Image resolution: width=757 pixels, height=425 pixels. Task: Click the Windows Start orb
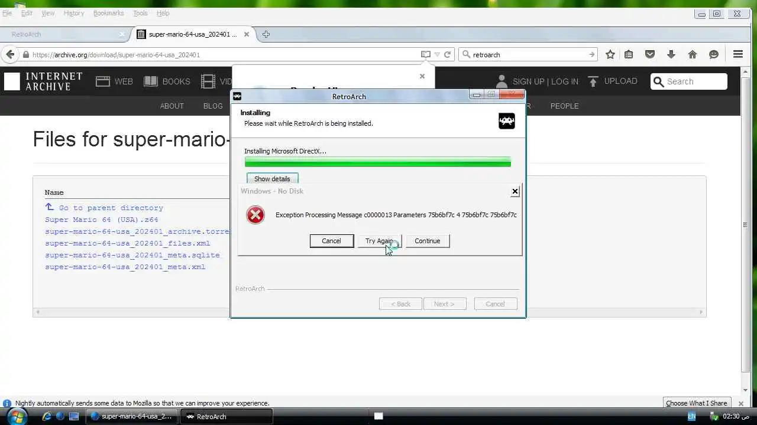(x=17, y=416)
